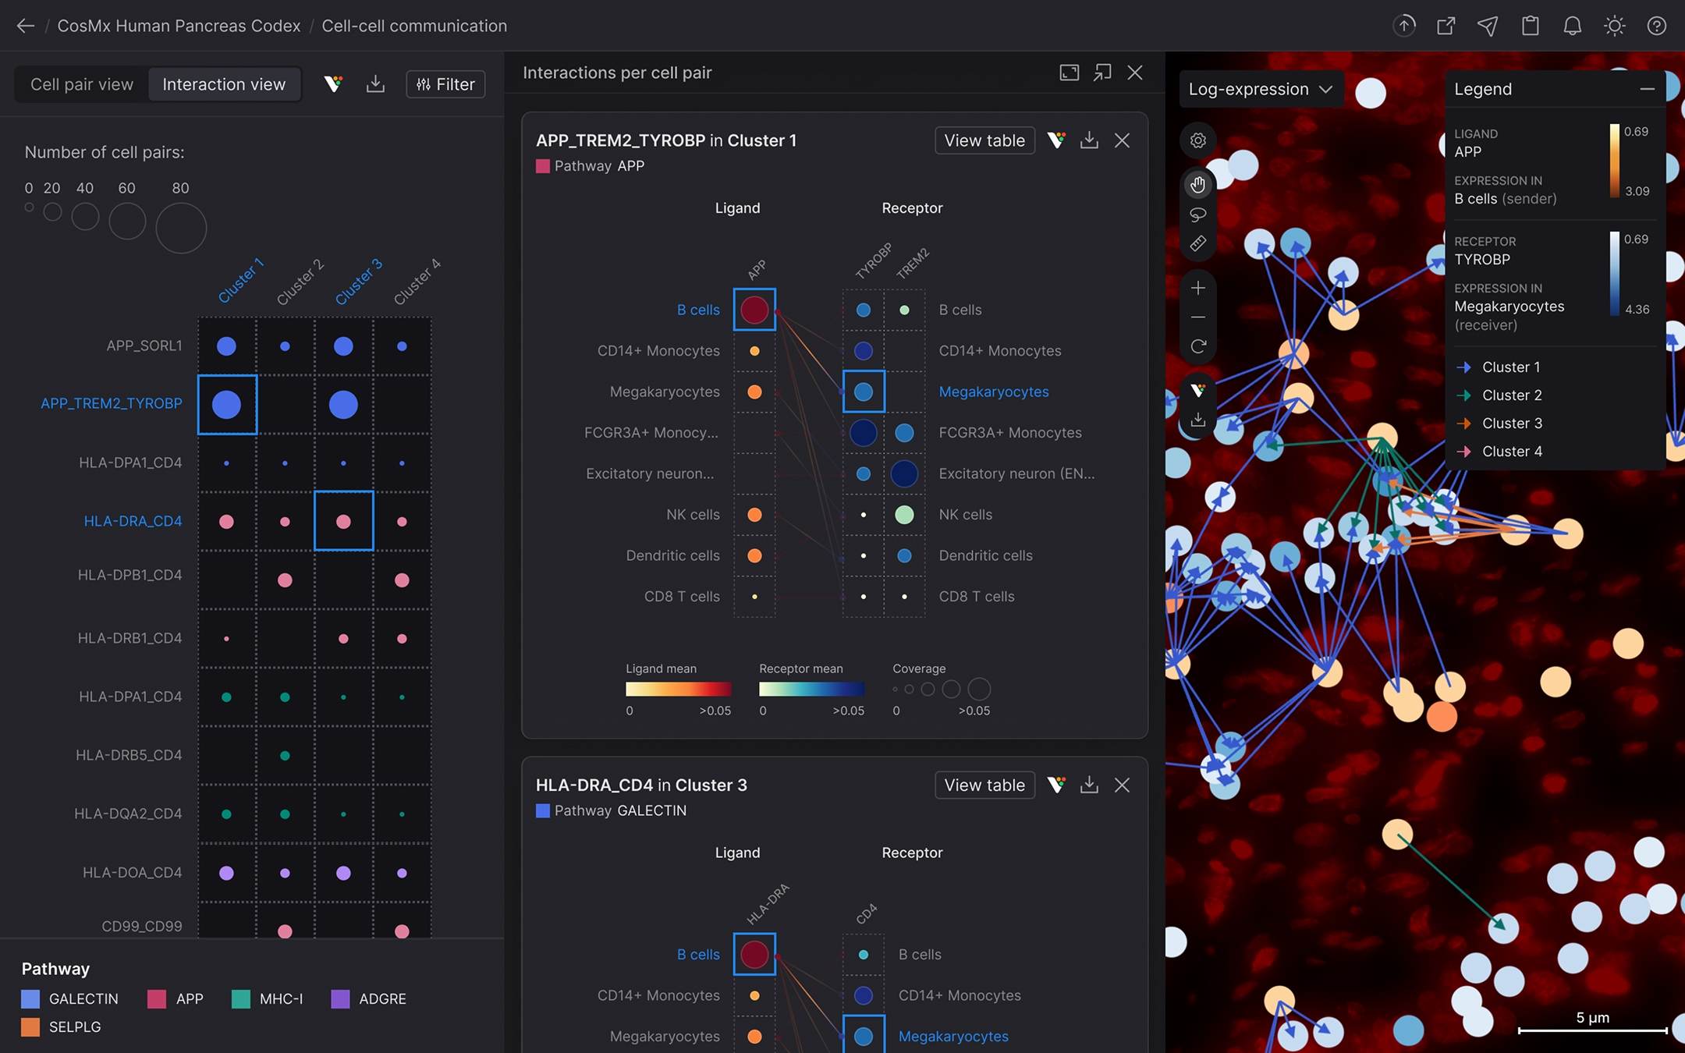Screen dimensions: 1685x1053
Task: Open map settings gear
Action: (x=1197, y=140)
